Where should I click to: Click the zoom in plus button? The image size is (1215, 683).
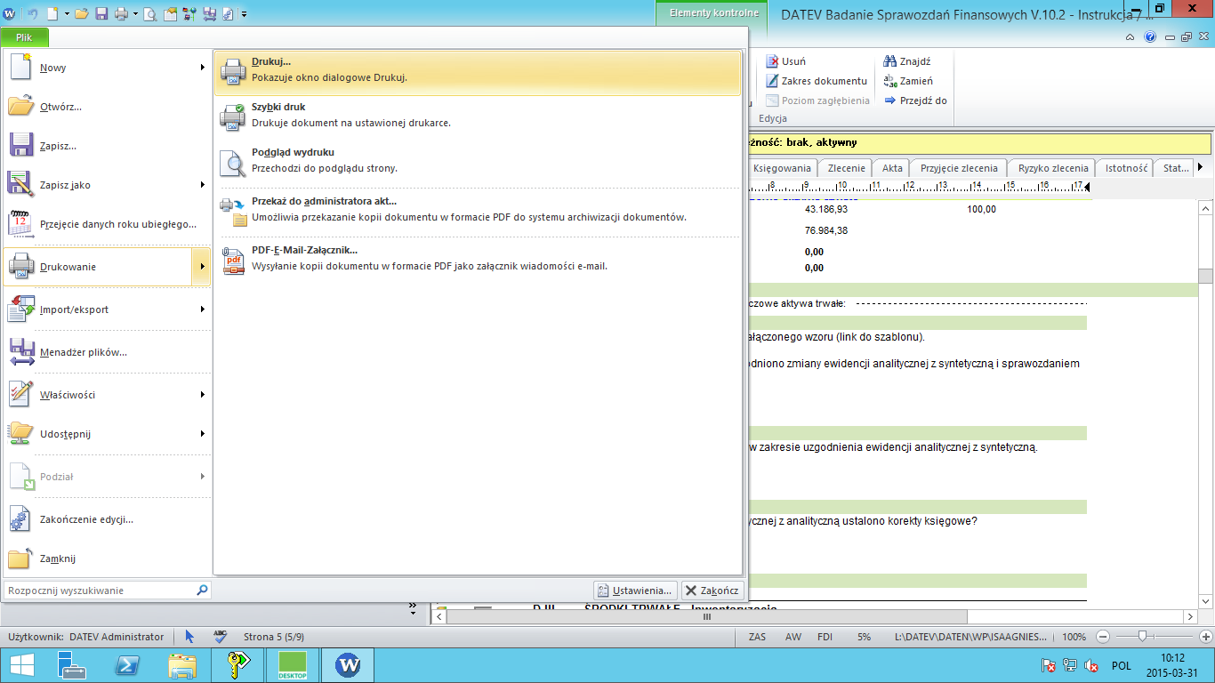coord(1207,637)
